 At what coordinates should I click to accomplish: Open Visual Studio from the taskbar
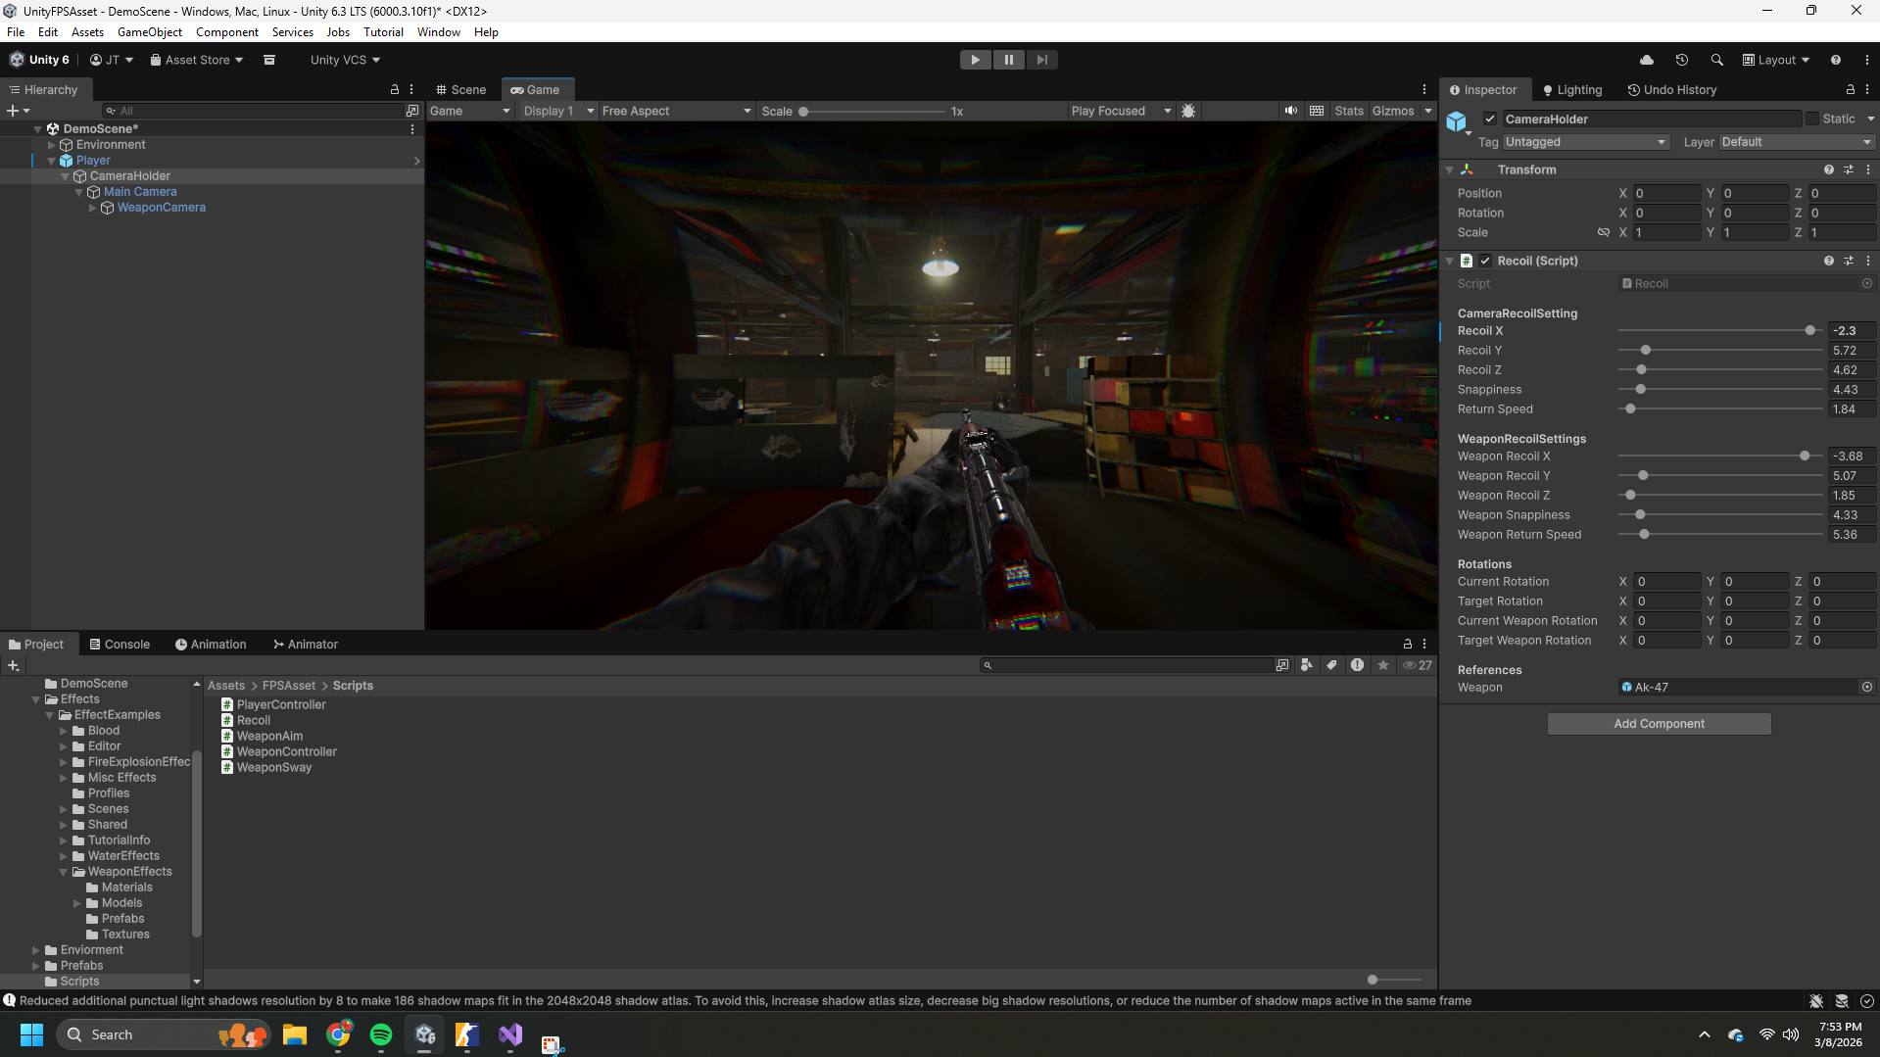pos(510,1034)
